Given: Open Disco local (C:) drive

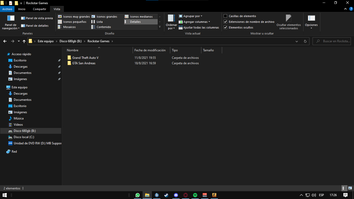Looking at the screenshot, I should click(x=24, y=137).
